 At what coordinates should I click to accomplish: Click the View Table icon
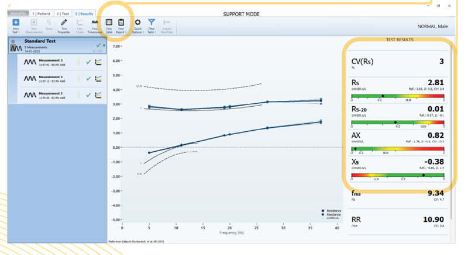tap(109, 23)
